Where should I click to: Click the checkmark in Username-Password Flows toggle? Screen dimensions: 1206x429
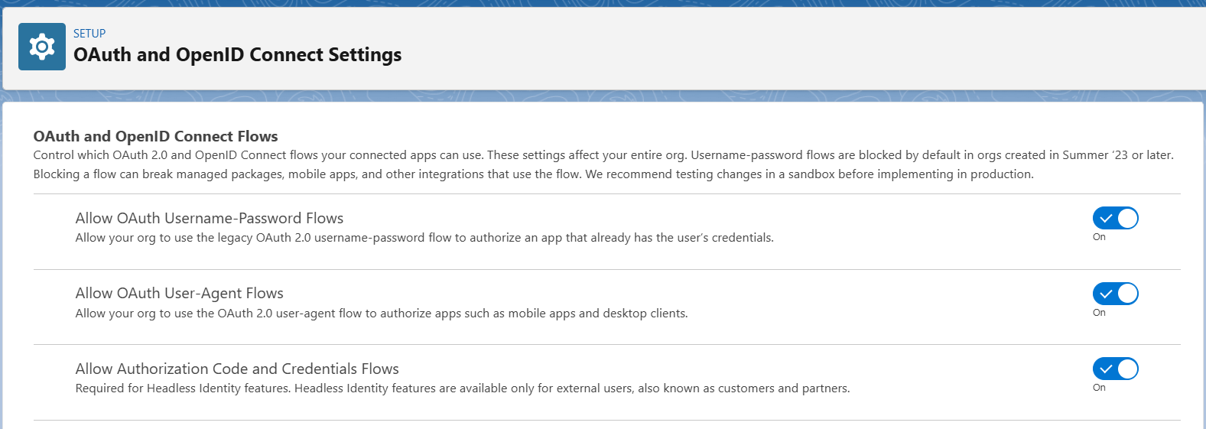pos(1105,219)
